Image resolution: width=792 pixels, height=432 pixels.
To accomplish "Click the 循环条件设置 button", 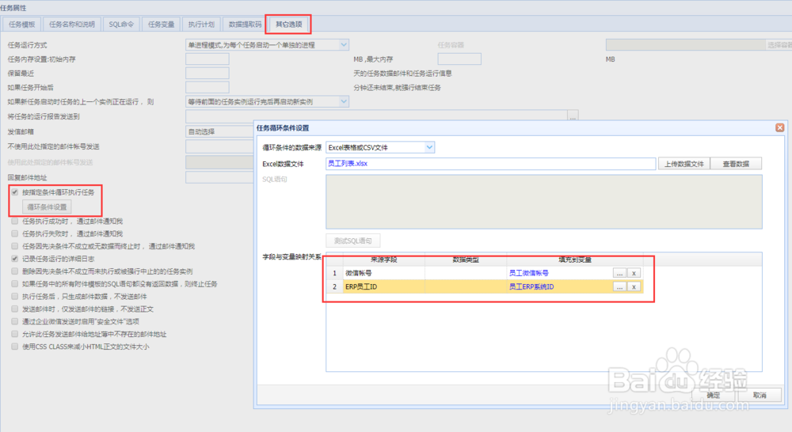I will tap(47, 207).
